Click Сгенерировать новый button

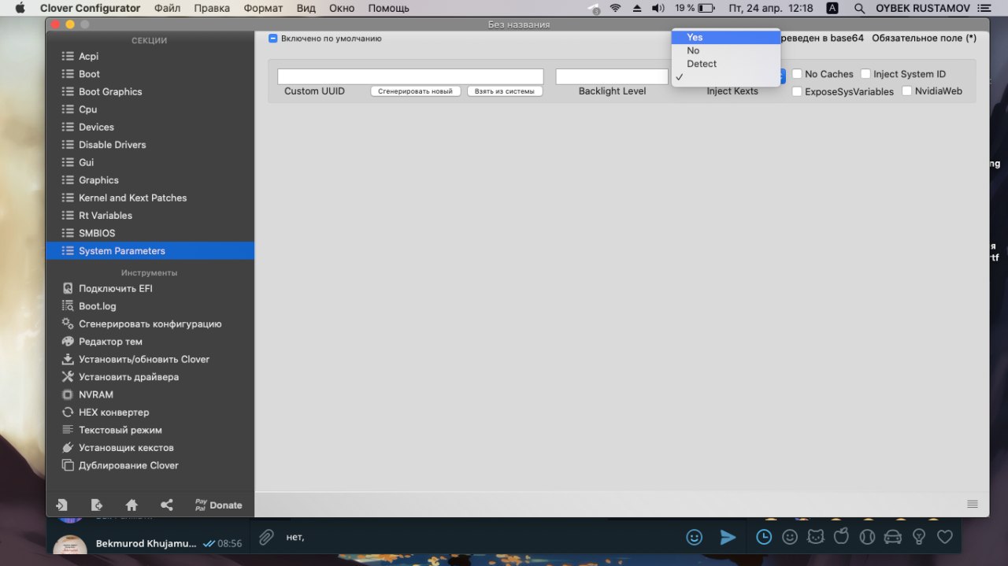(416, 91)
